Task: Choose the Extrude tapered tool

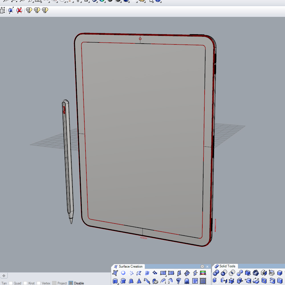Action: 131,281
